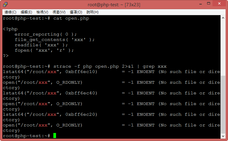Click the 'cat open.php' command line
The width and height of the screenshot is (228, 141).
coord(46,18)
